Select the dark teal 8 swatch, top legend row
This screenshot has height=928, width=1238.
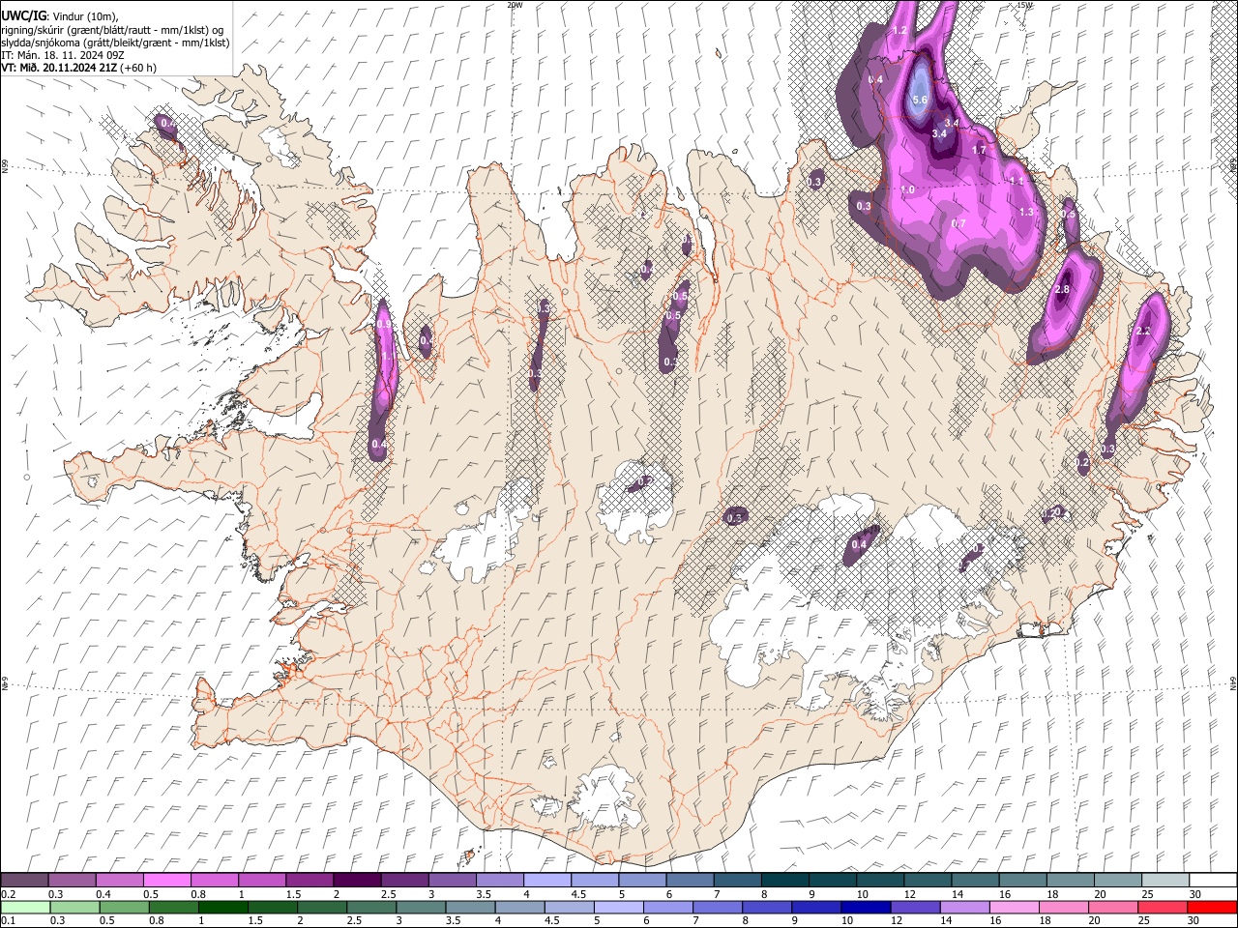tap(784, 881)
